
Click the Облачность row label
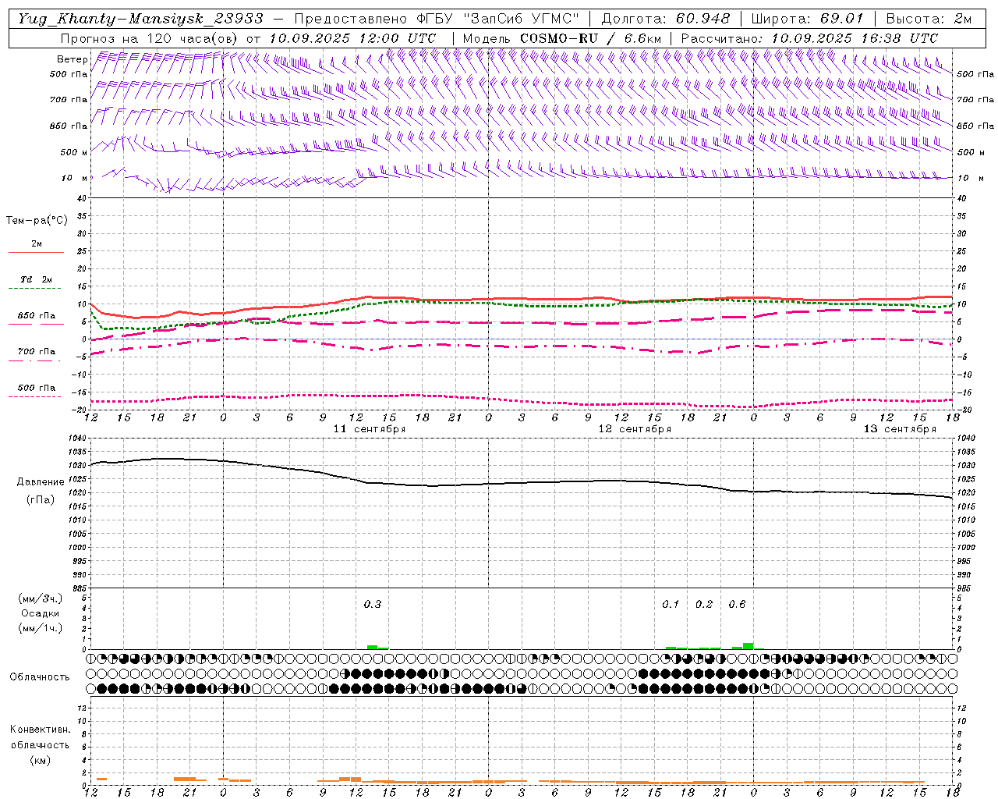(40, 677)
